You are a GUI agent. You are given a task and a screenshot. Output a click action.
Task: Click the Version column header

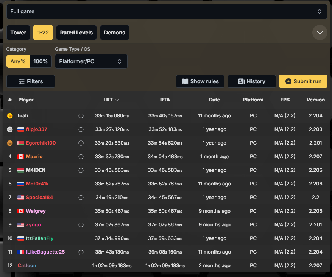pos(315,100)
